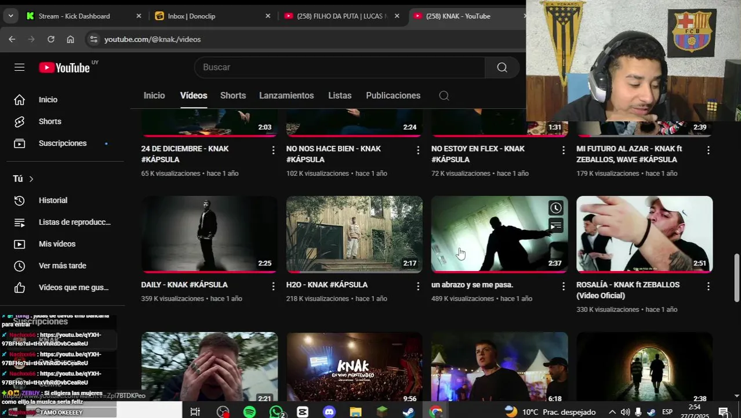Open 'un abrazo y se me pasa.' title
The height and width of the screenshot is (418, 741).
(472, 285)
